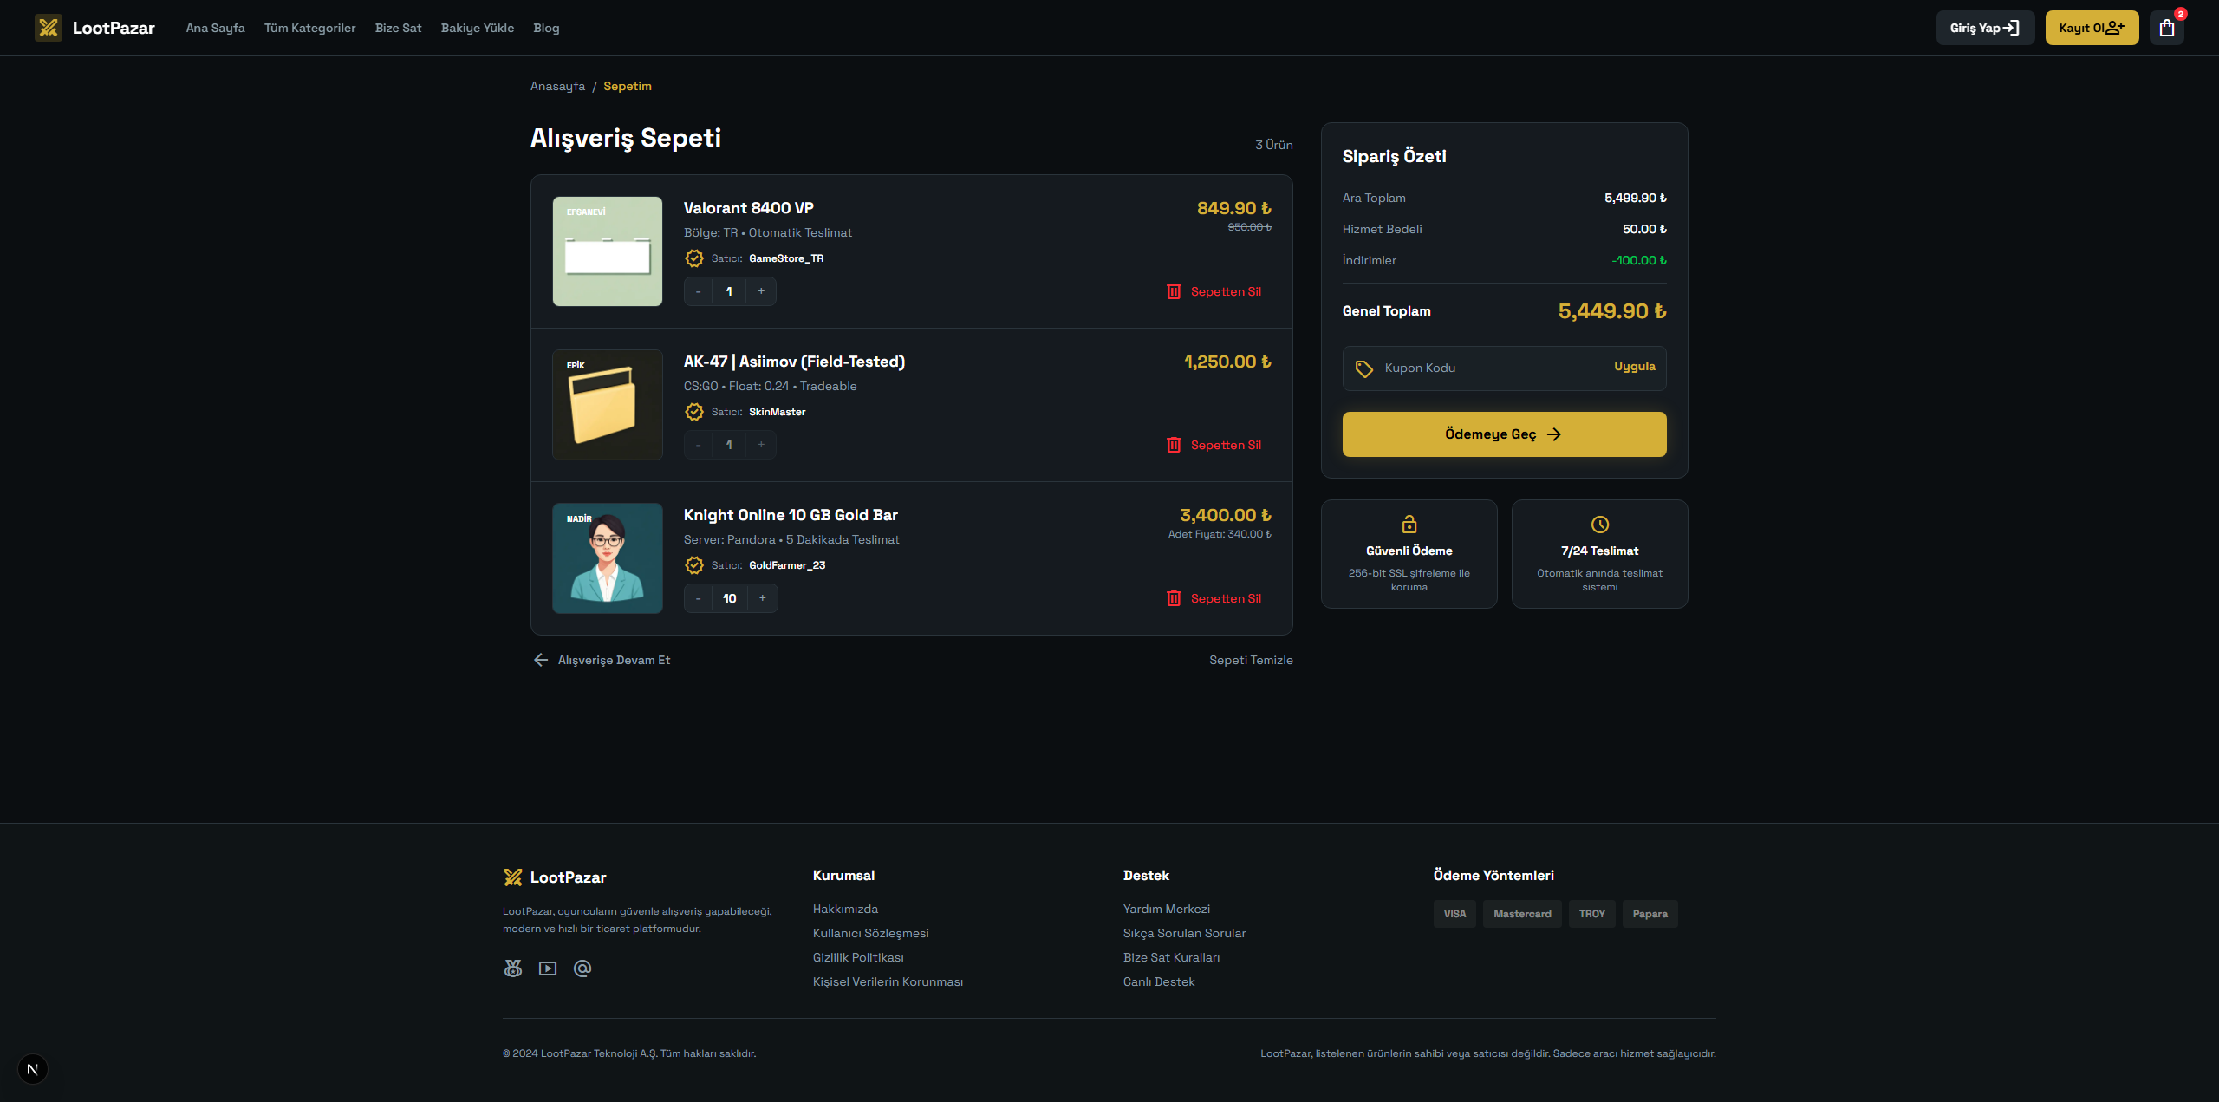Viewport: 2219px width, 1102px height.
Task: Decrease Knight Online Gold Bar quantity
Action: pos(698,598)
